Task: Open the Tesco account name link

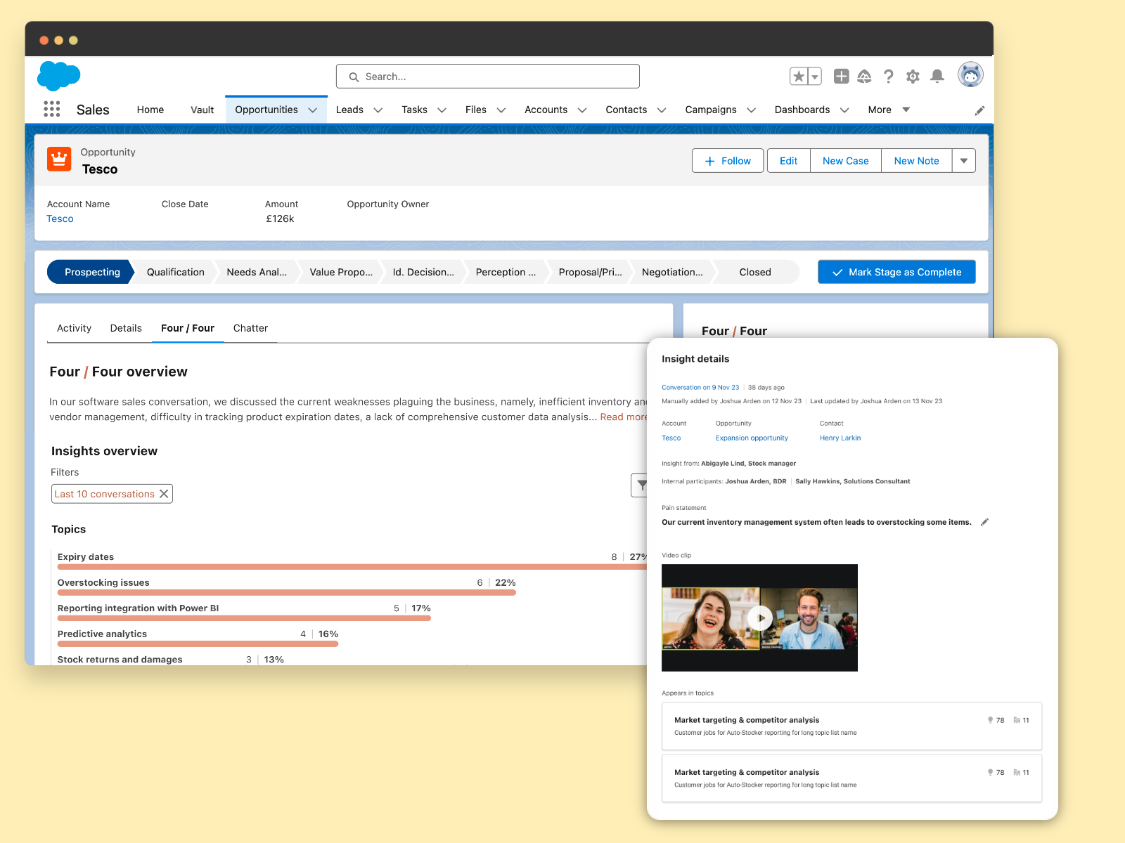Action: [x=60, y=218]
